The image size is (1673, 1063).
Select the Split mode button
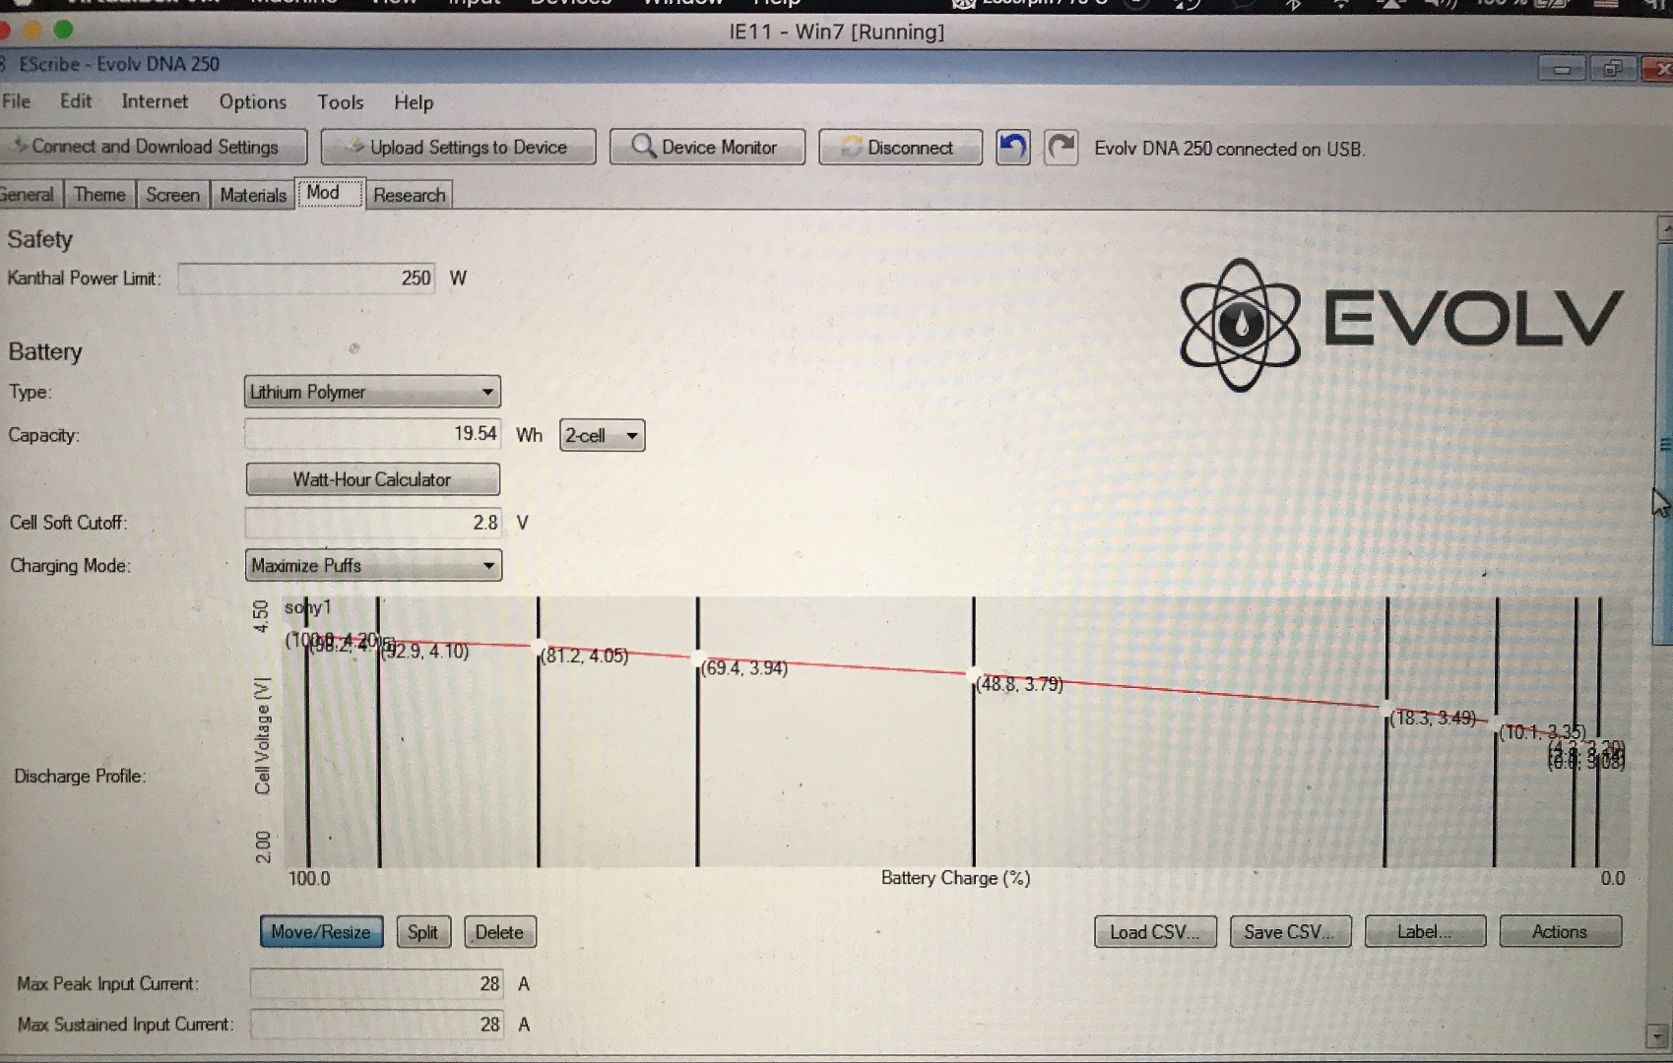tap(422, 932)
